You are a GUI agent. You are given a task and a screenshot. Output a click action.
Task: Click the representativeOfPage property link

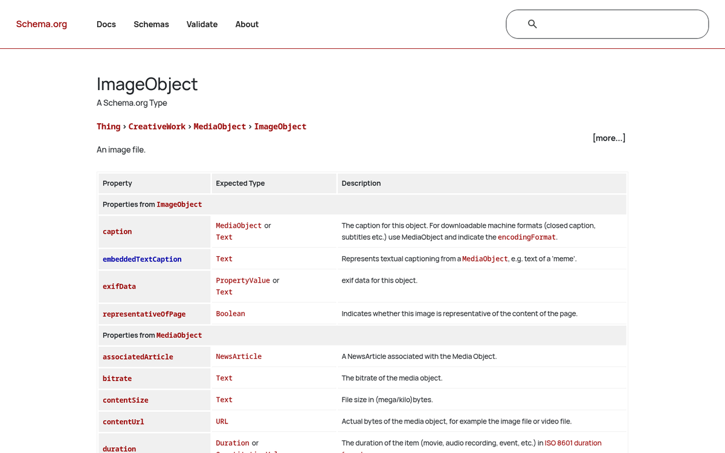pyautogui.click(x=144, y=313)
